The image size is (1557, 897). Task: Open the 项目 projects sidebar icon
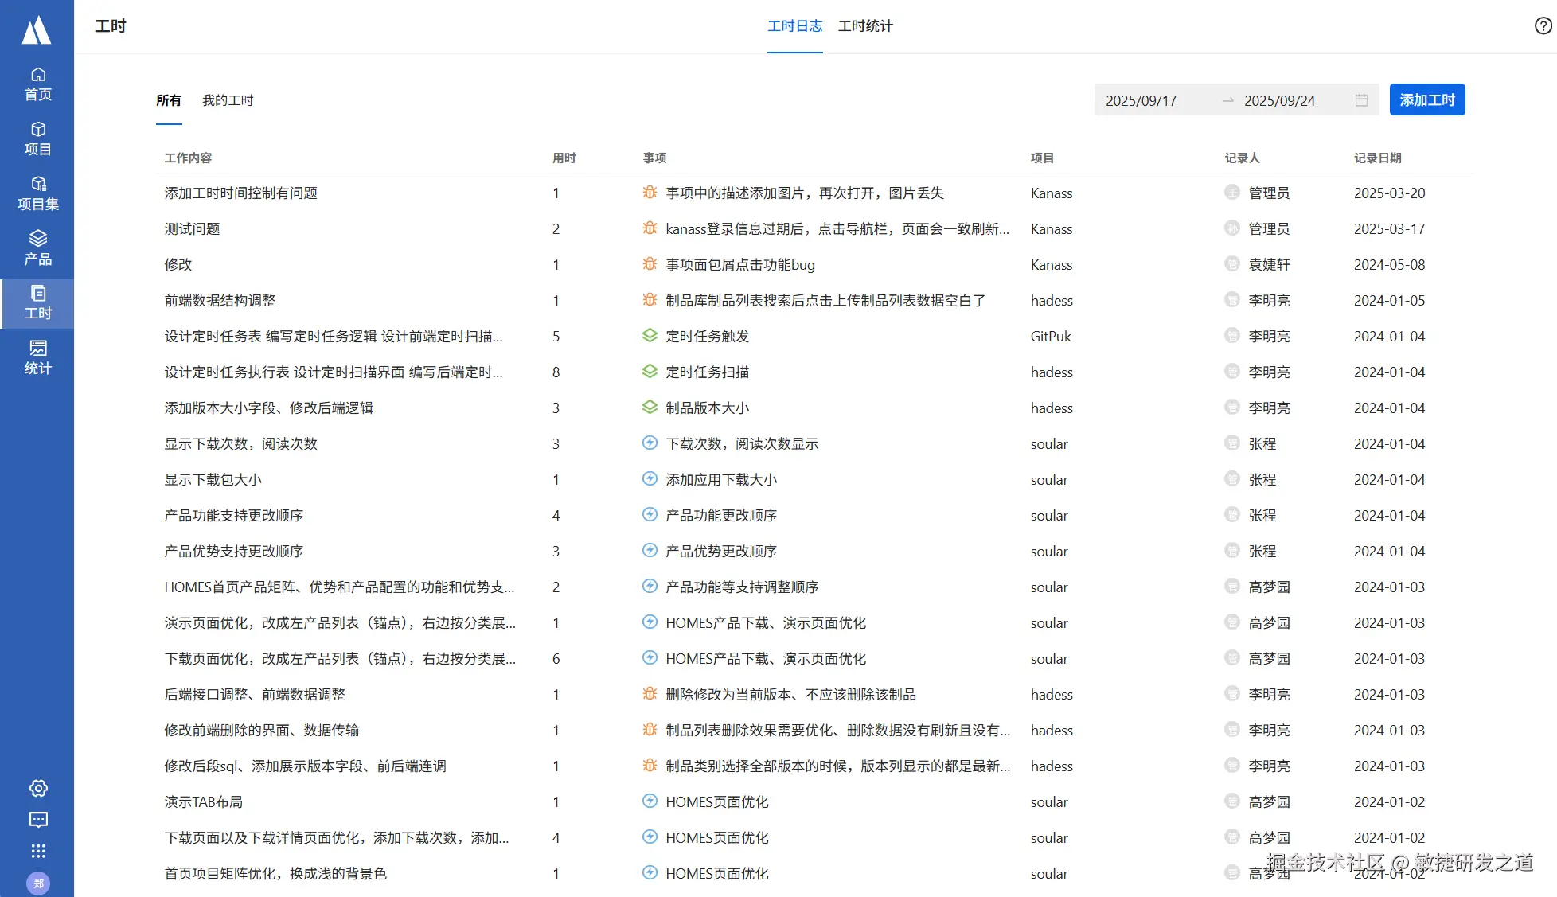tap(37, 138)
